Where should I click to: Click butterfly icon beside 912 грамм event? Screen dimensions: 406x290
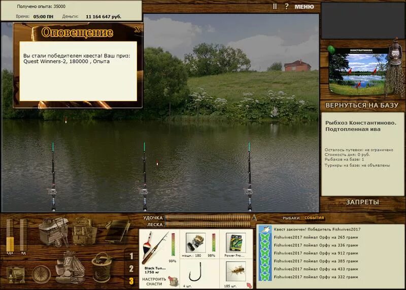point(265,253)
